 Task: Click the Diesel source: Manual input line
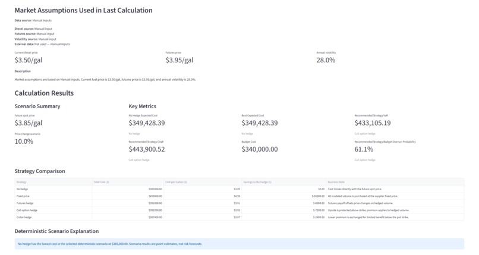(x=33, y=29)
